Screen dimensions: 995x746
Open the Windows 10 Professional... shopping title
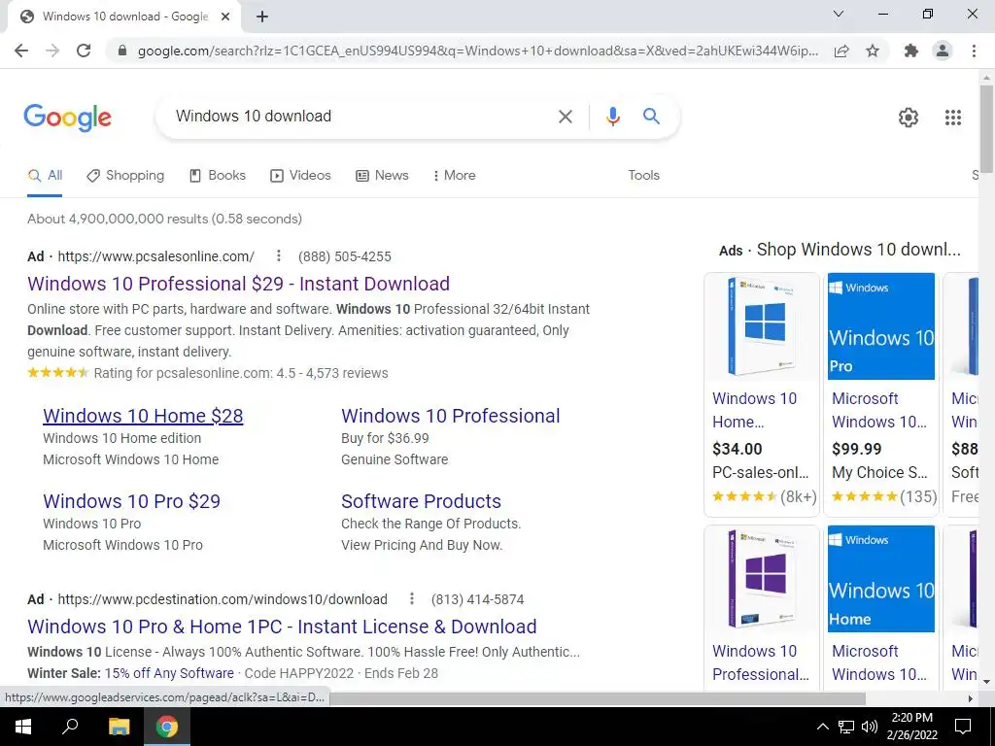760,662
